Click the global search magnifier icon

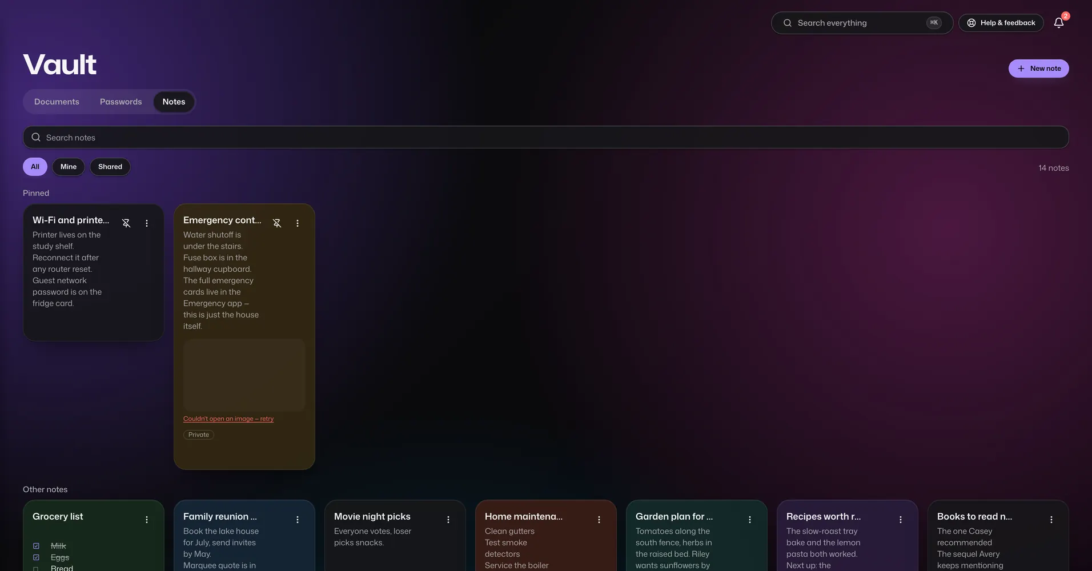point(788,23)
